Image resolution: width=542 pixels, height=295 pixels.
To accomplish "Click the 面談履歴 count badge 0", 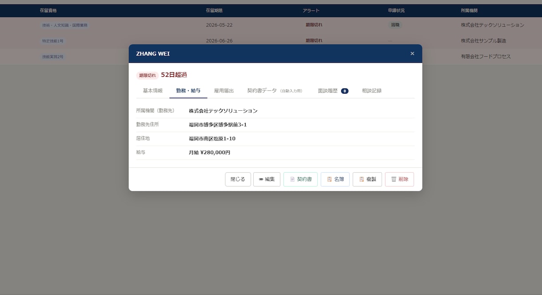I will (x=345, y=91).
